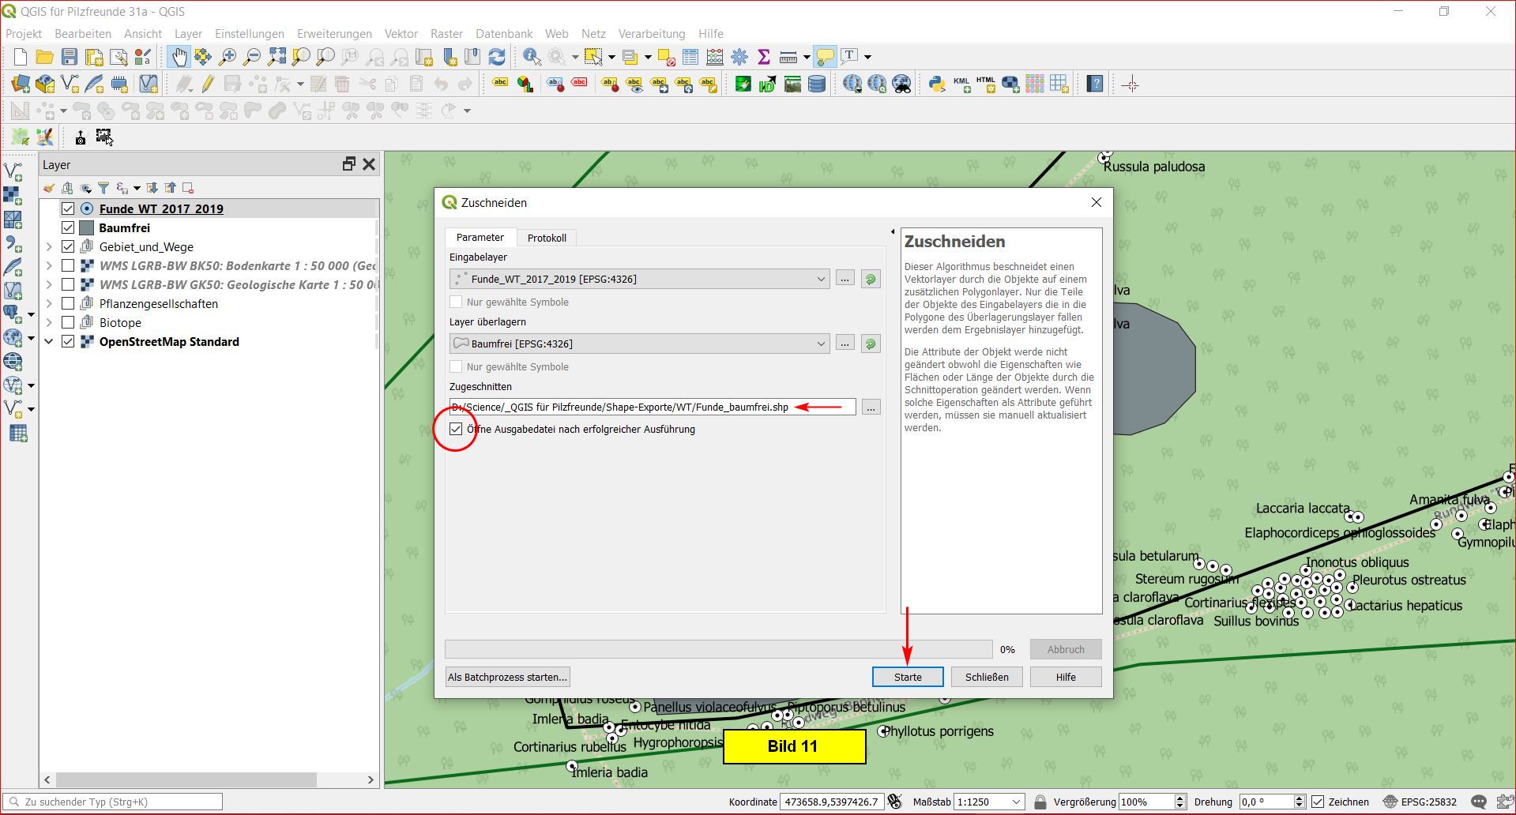1516x815 pixels.
Task: Click the Refresh map icon
Action: [x=497, y=57]
